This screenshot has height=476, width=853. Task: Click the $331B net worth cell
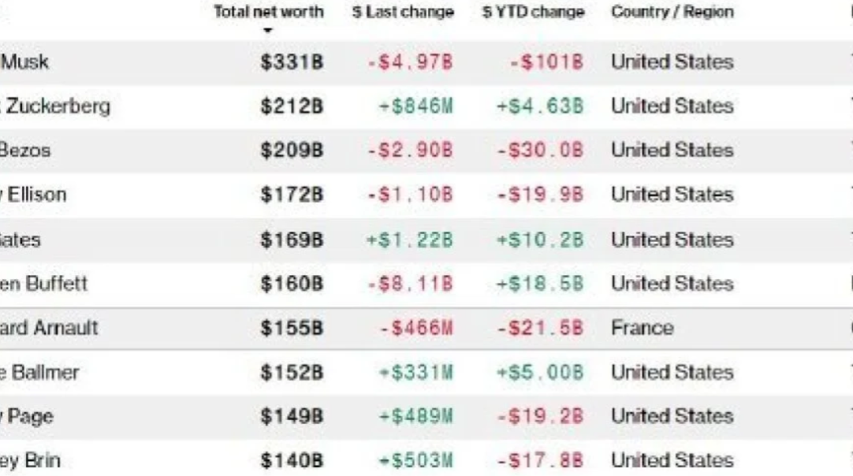[292, 62]
